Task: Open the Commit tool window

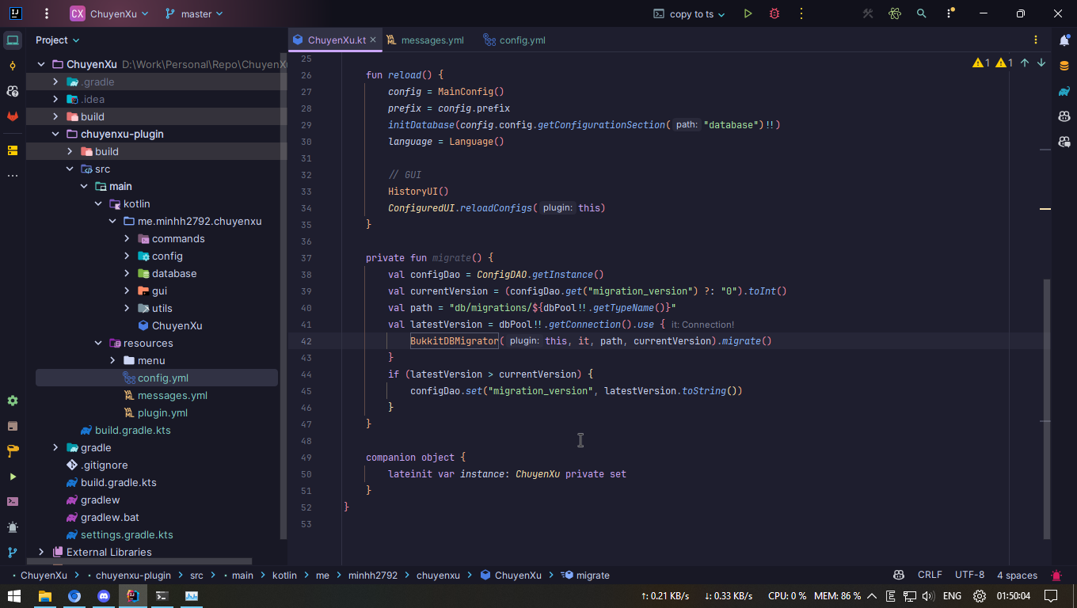Action: [x=13, y=65]
